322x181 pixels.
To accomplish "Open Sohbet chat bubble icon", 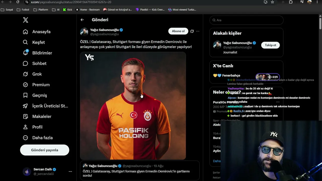I will coord(25,63).
